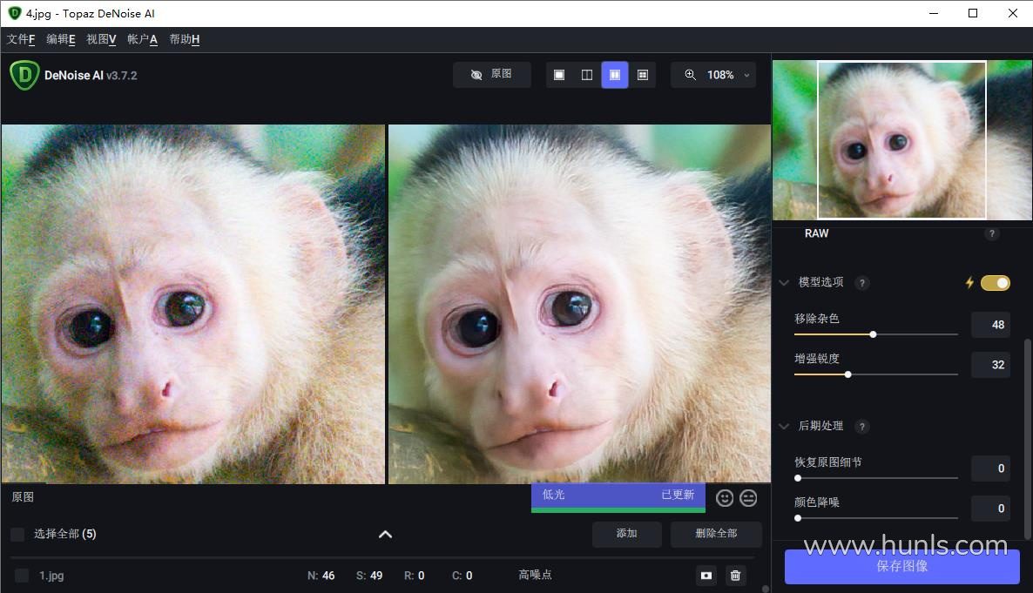Check the 选择全部 checkbox
This screenshot has height=593, width=1033.
(x=17, y=534)
